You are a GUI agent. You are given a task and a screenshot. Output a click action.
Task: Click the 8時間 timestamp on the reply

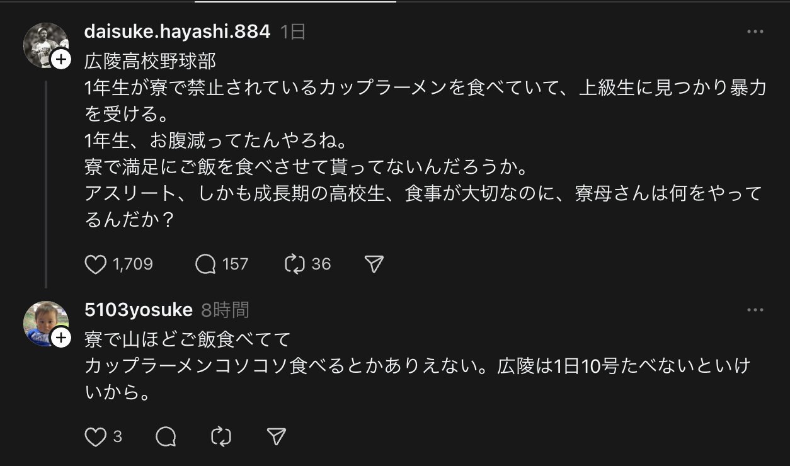[225, 310]
